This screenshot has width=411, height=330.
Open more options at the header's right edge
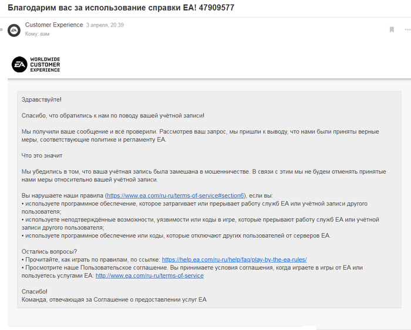pos(406,29)
